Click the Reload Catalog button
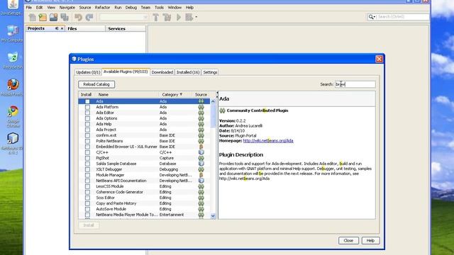This screenshot has height=255, width=454. click(x=96, y=84)
